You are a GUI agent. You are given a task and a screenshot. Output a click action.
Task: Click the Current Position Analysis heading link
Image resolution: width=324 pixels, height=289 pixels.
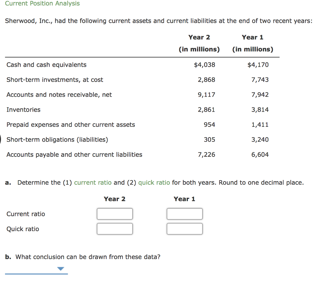42,3
